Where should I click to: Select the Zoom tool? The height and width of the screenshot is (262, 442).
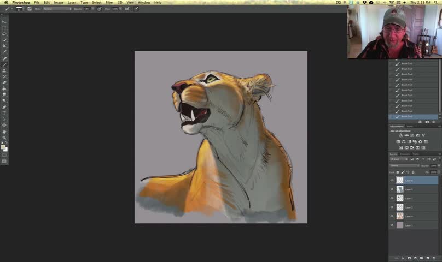point(4,138)
